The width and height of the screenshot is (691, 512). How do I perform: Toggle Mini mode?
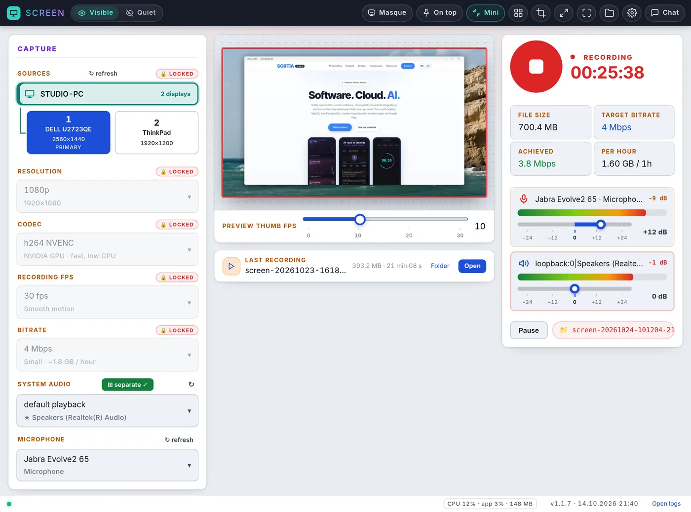486,13
